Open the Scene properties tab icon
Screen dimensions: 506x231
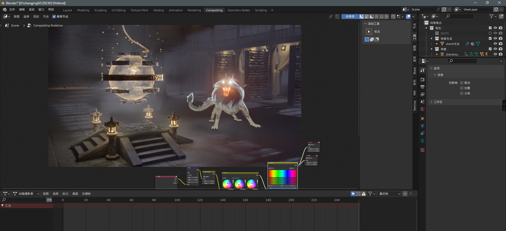pyautogui.click(x=422, y=102)
